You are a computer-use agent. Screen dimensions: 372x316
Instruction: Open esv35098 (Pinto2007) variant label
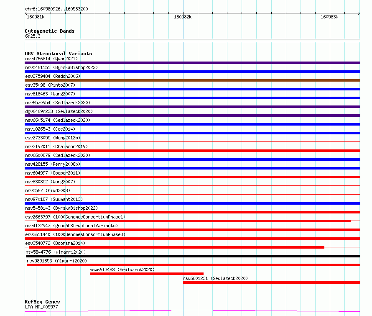(x=50, y=85)
